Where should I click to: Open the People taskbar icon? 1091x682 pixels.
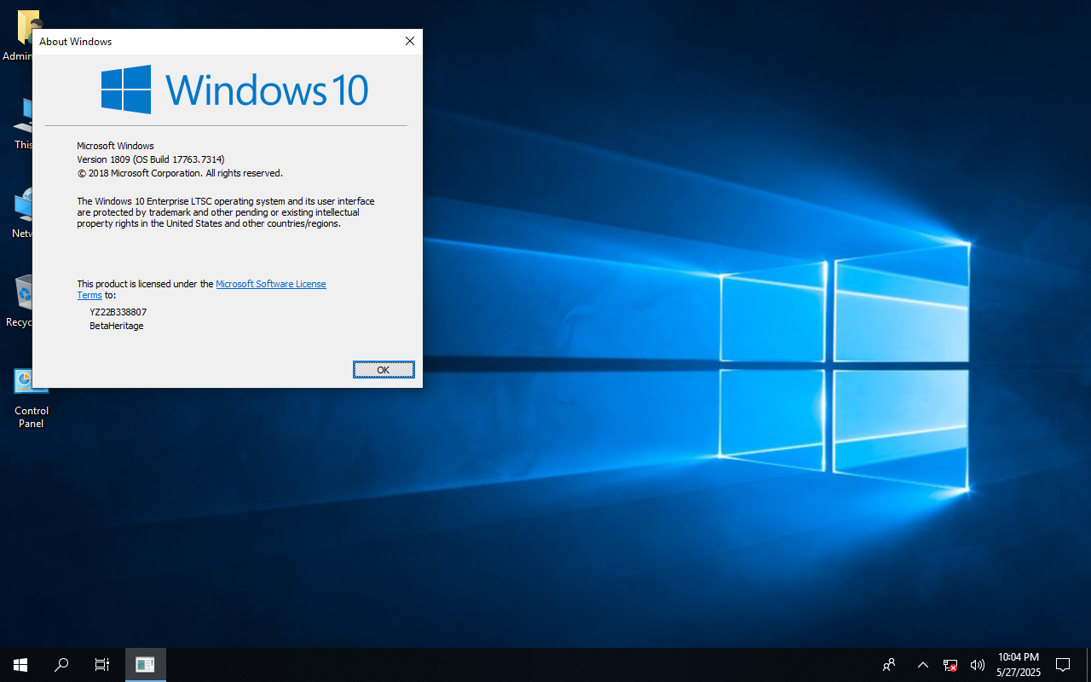pos(889,665)
